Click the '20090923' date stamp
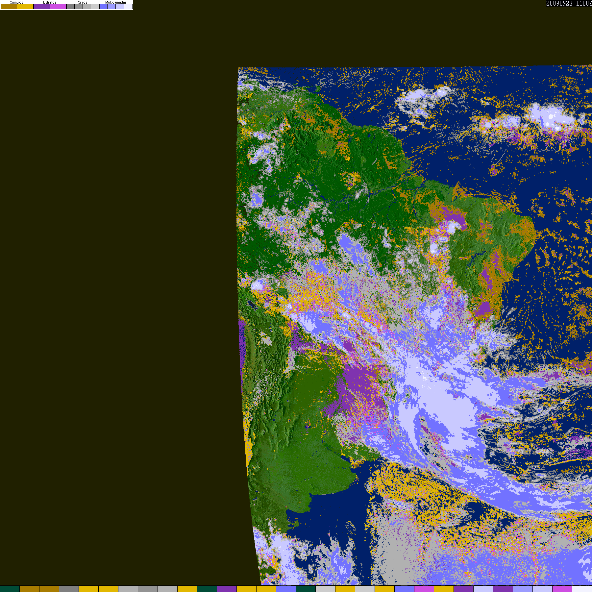Screen dimensions: 592x592 [559, 3]
